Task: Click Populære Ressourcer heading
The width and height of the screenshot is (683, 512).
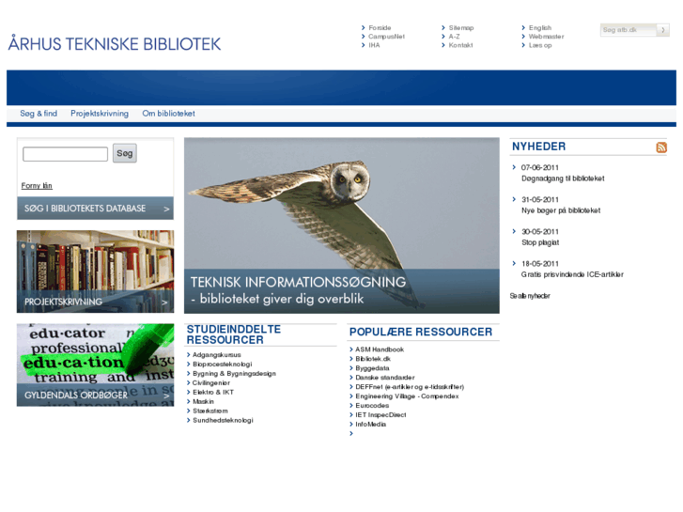Action: [421, 332]
